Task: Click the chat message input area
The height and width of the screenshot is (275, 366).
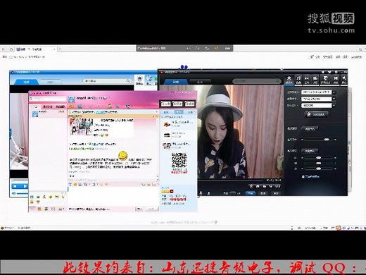Action: point(113,196)
